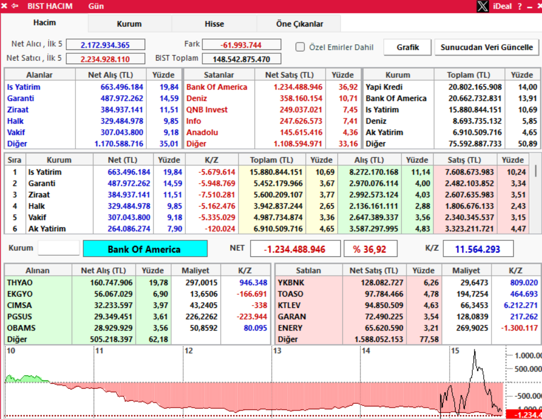Sort by the Satanlar column header

pyautogui.click(x=219, y=75)
